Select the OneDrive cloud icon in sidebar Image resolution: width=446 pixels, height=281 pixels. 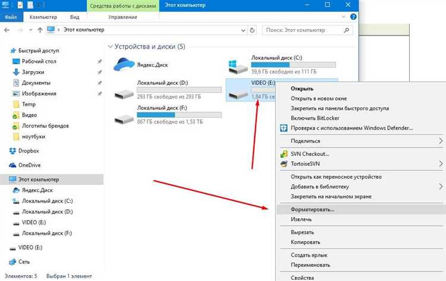13,165
